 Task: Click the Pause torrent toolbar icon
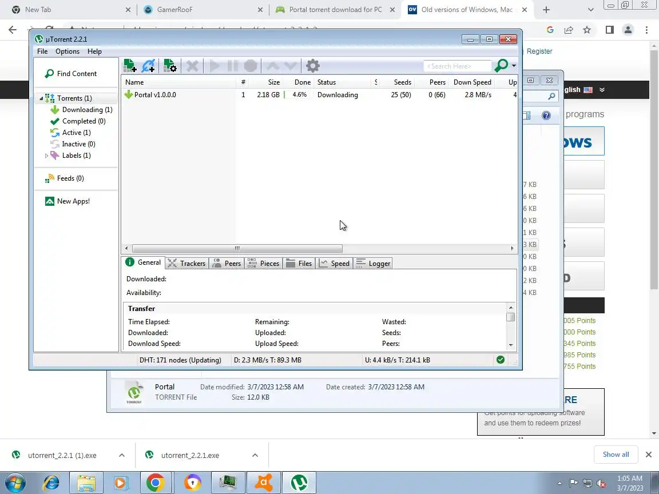[232, 66]
